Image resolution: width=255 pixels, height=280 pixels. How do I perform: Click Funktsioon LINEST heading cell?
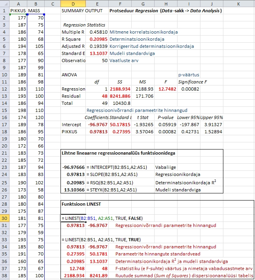coord(81,204)
